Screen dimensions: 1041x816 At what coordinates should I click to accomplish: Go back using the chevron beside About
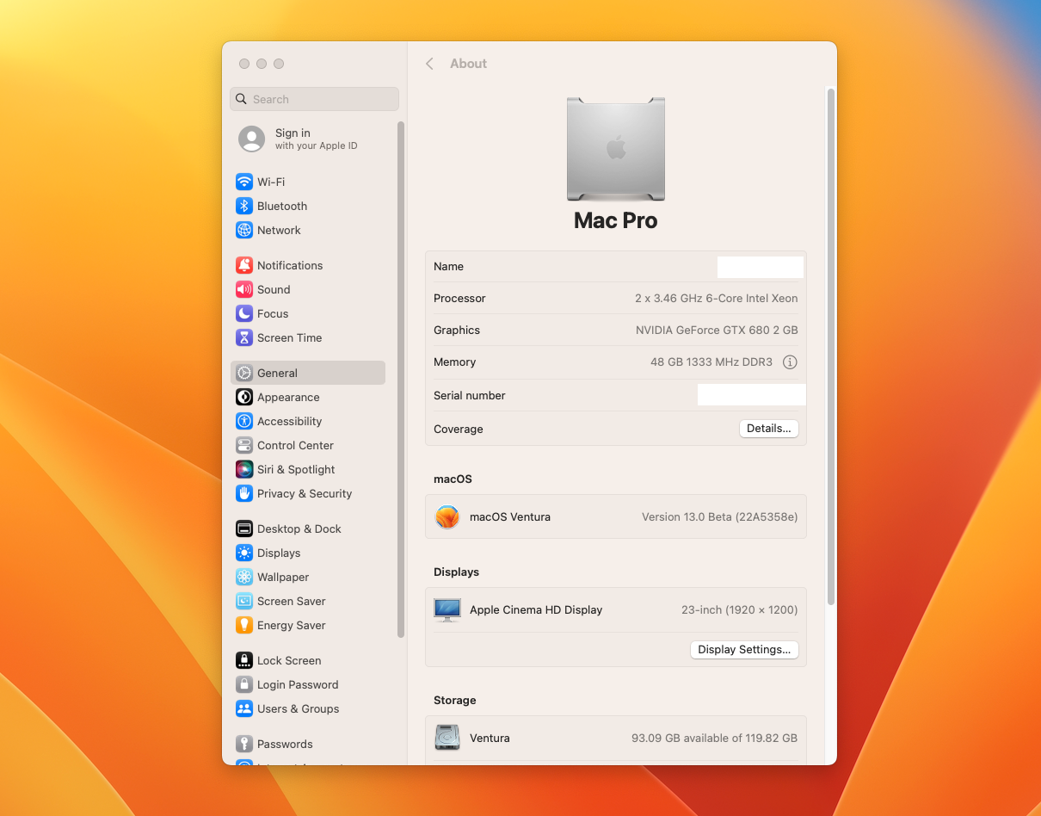(429, 64)
